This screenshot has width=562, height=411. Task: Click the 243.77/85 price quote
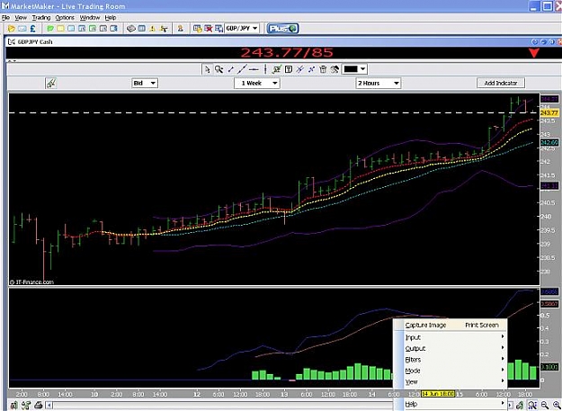tap(287, 53)
